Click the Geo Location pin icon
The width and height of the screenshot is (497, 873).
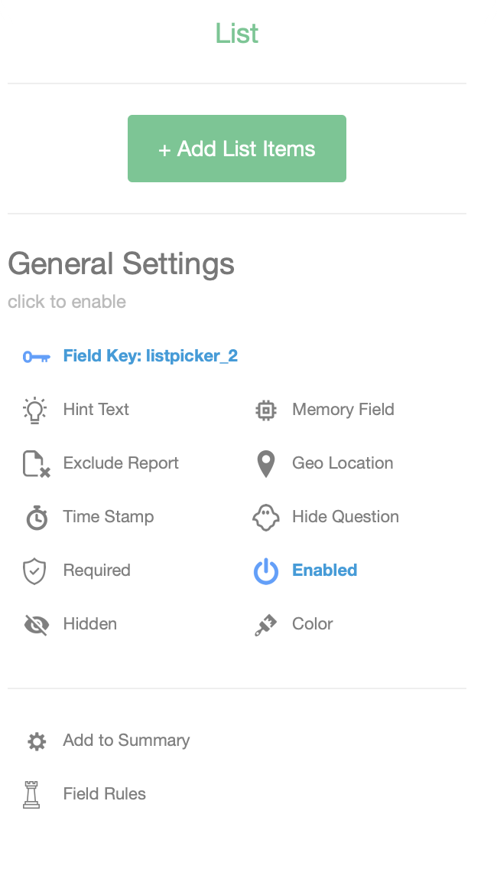coord(265,463)
